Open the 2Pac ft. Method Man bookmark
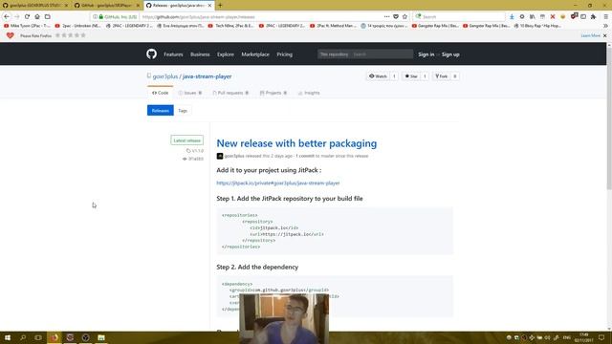The height and width of the screenshot is (344, 612). (333, 26)
